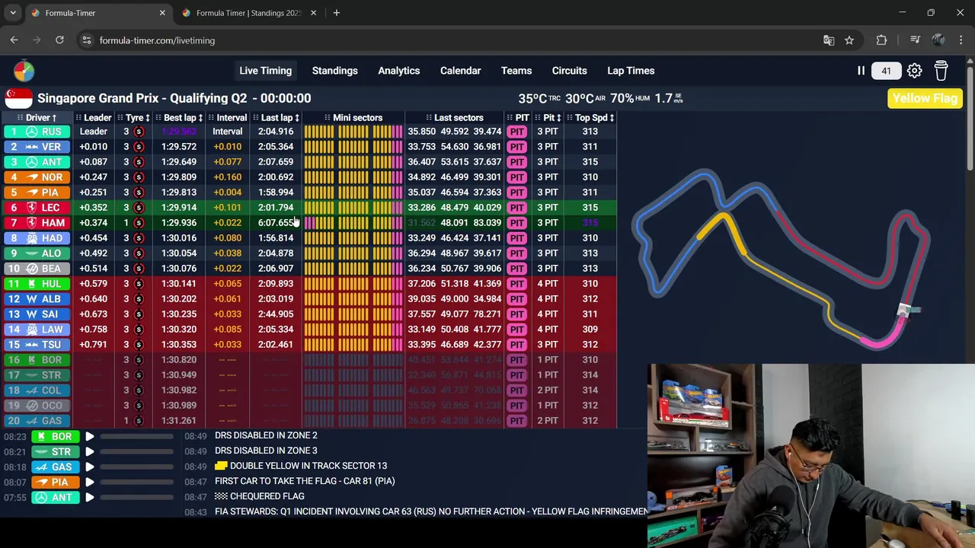Play ANT team radio clip
975x548 pixels.
(x=89, y=498)
